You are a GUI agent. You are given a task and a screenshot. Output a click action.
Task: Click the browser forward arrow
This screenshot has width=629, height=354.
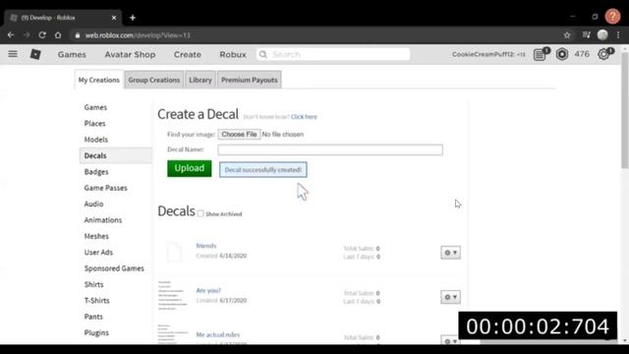pyautogui.click(x=27, y=35)
